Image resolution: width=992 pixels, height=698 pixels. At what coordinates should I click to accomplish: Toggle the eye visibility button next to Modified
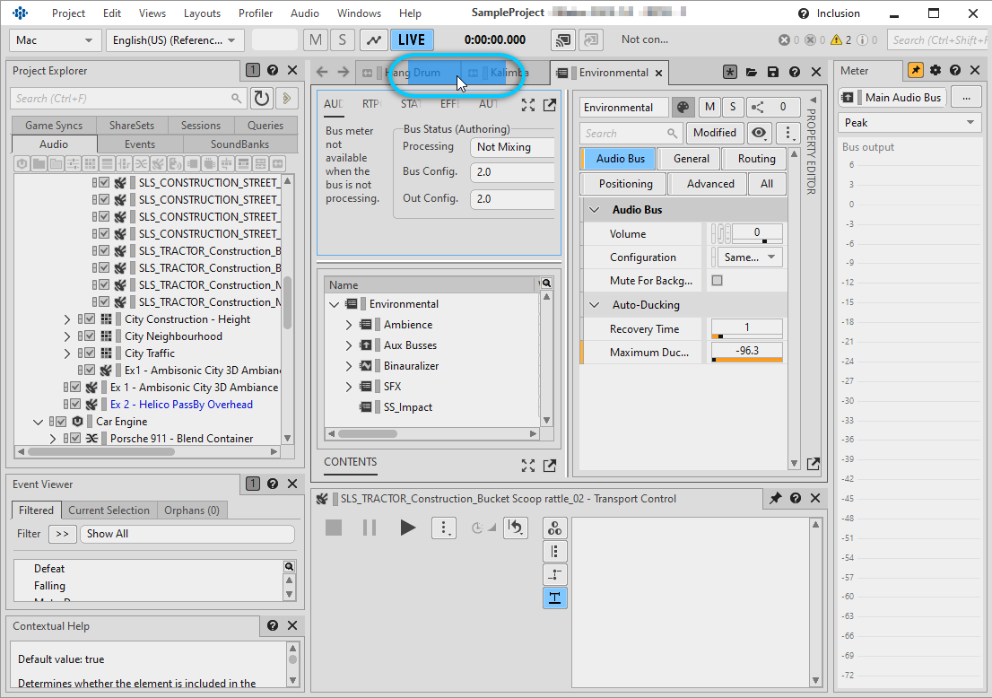[761, 133]
